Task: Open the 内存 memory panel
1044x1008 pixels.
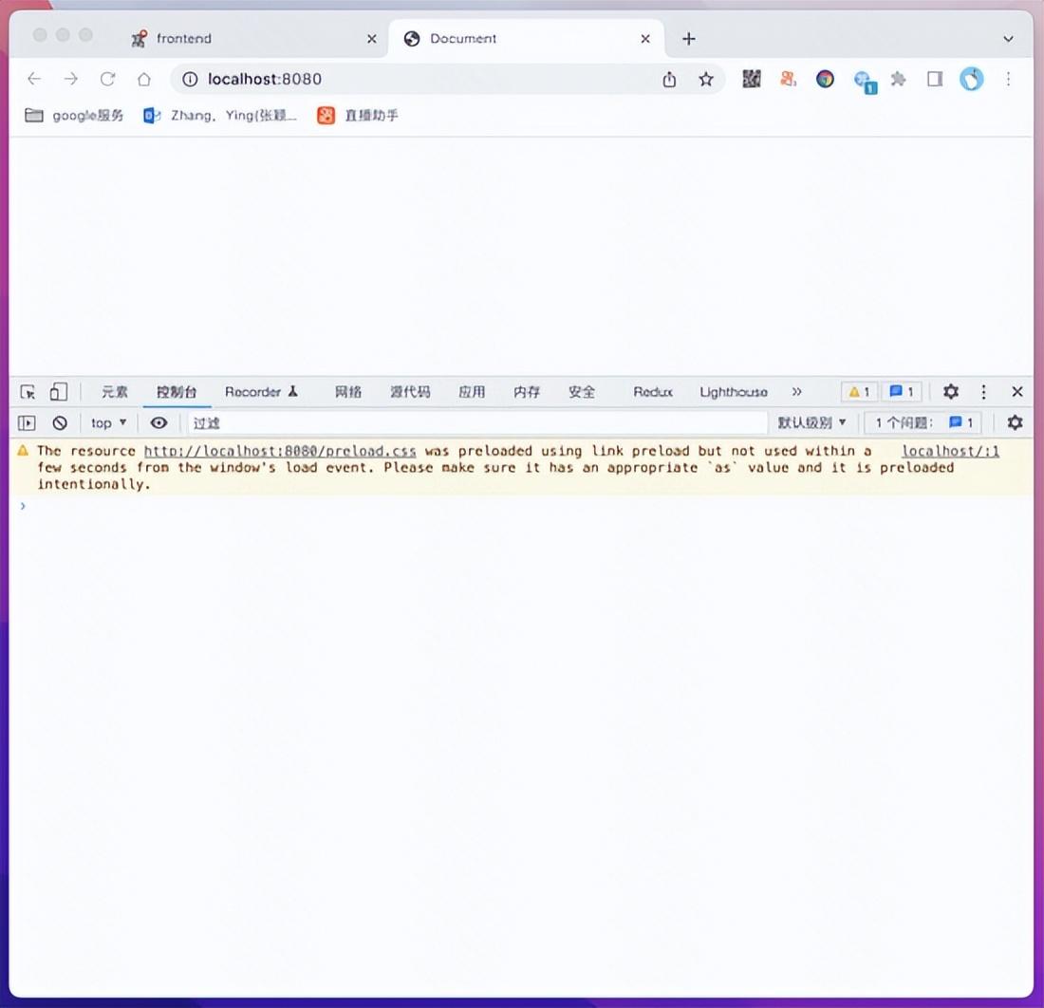Action: click(x=527, y=391)
